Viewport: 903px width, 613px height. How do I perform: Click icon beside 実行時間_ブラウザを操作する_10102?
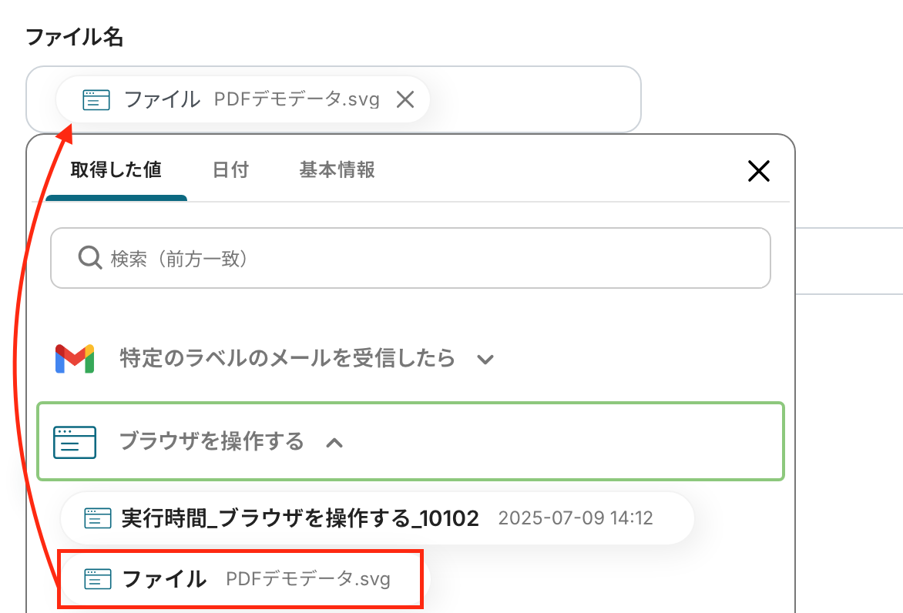pos(98,518)
